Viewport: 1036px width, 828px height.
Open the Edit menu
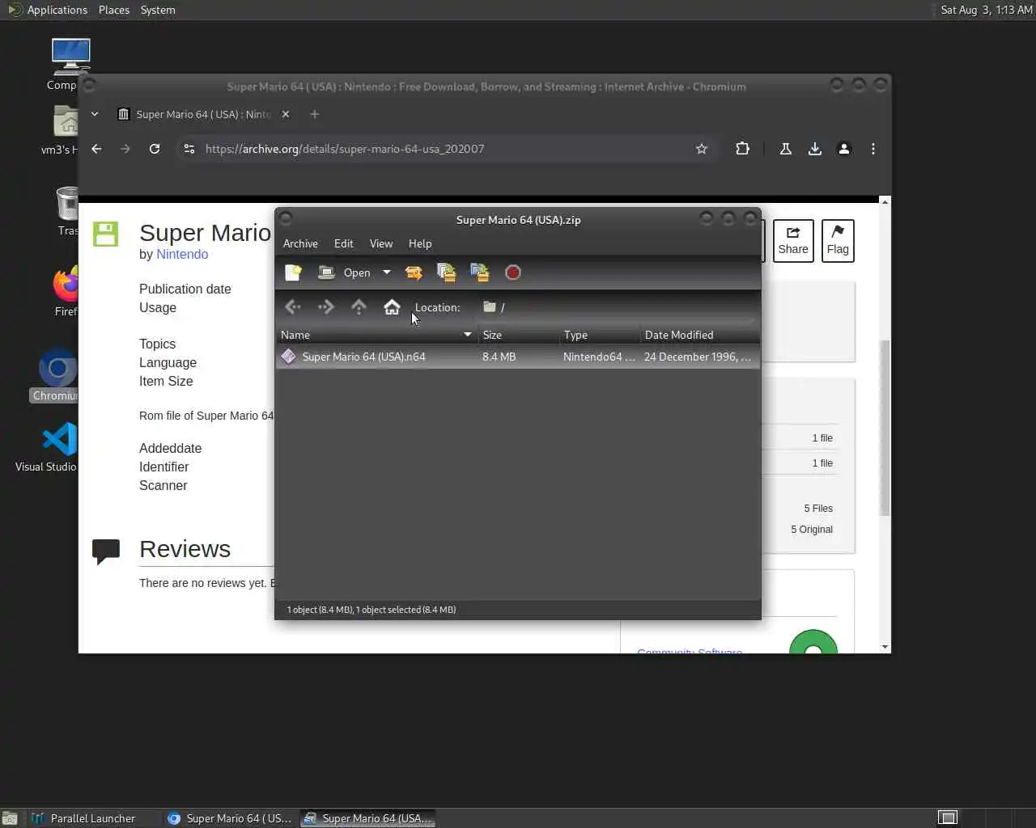344,243
